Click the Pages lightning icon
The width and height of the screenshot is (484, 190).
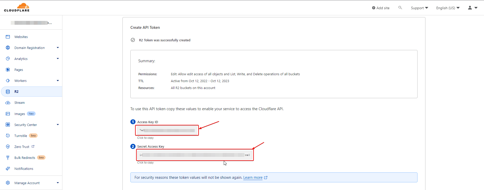[8, 70]
